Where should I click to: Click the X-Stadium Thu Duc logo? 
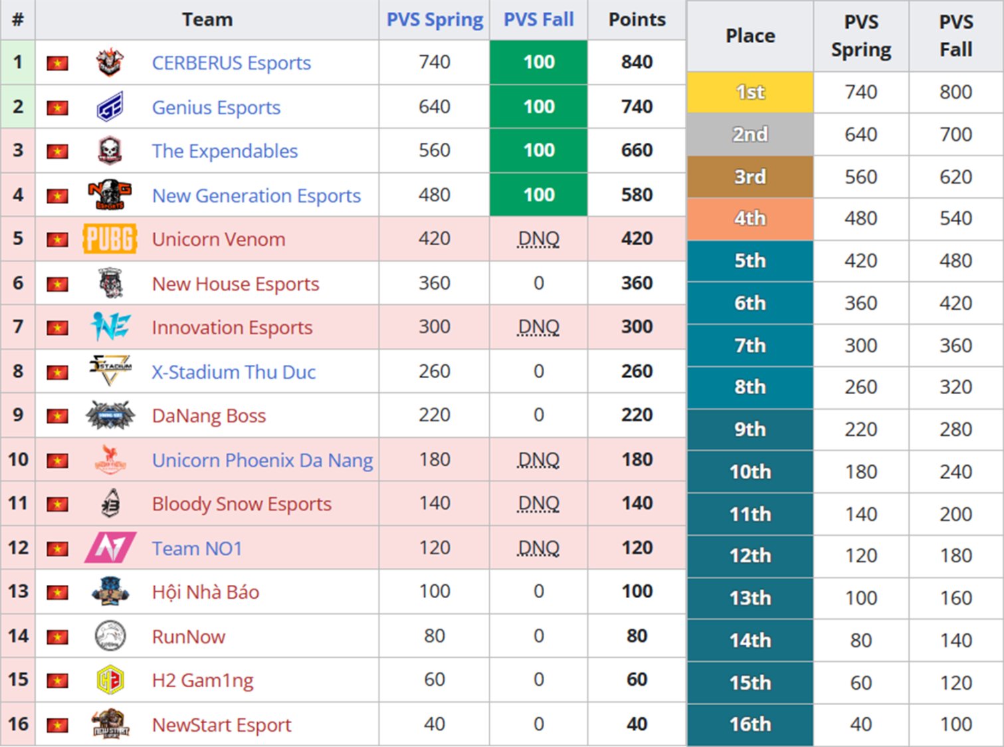pos(110,372)
